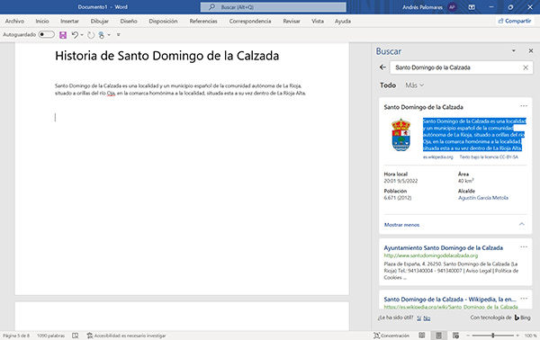Click the heading Historia de Santo Domingo

click(167, 56)
